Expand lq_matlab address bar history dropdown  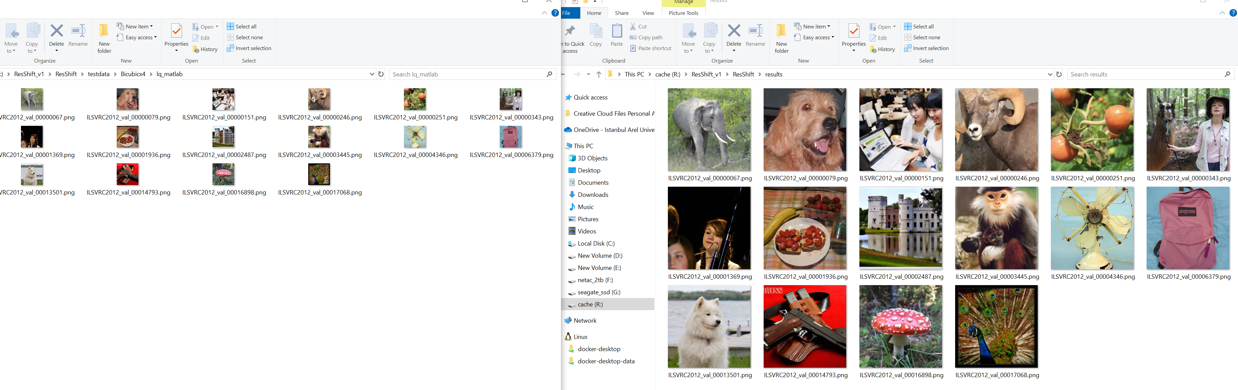point(372,74)
